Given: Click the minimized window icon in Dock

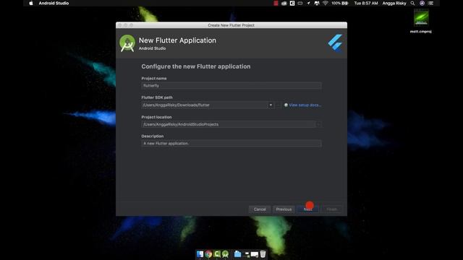Looking at the screenshot, I should [254, 253].
